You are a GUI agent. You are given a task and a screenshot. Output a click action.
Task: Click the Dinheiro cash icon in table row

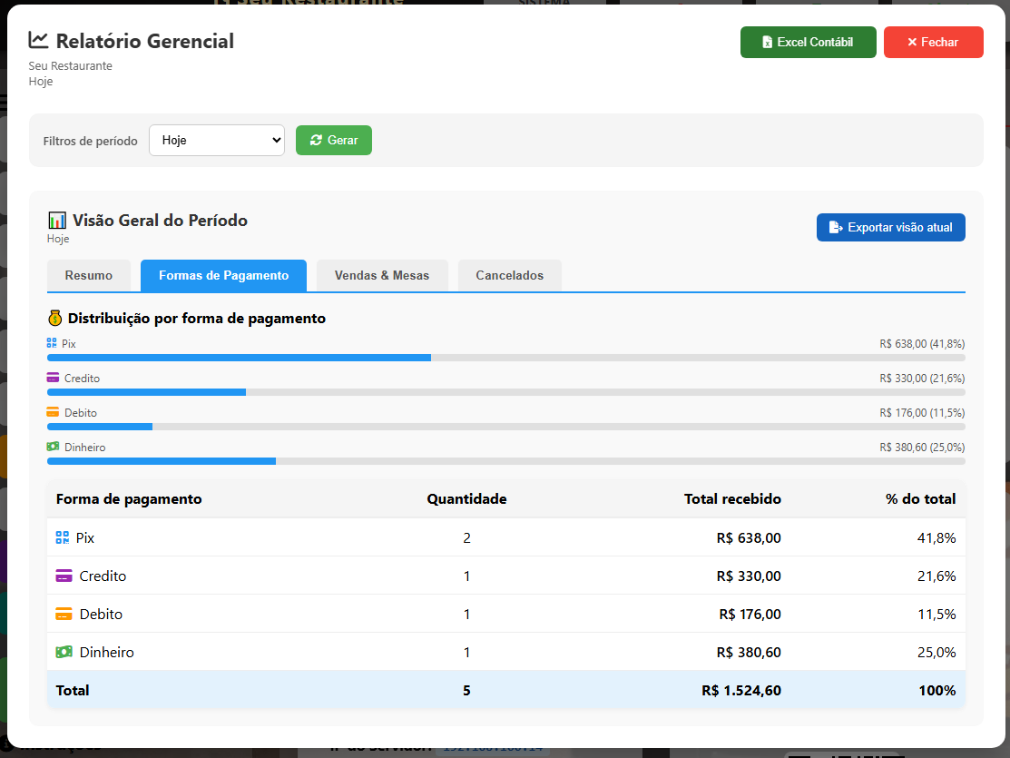(64, 652)
